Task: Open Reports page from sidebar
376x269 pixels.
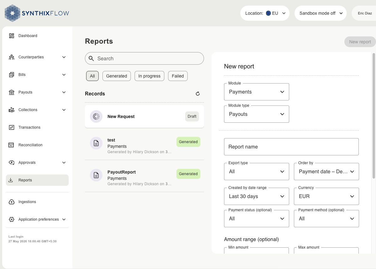Action: click(x=37, y=180)
